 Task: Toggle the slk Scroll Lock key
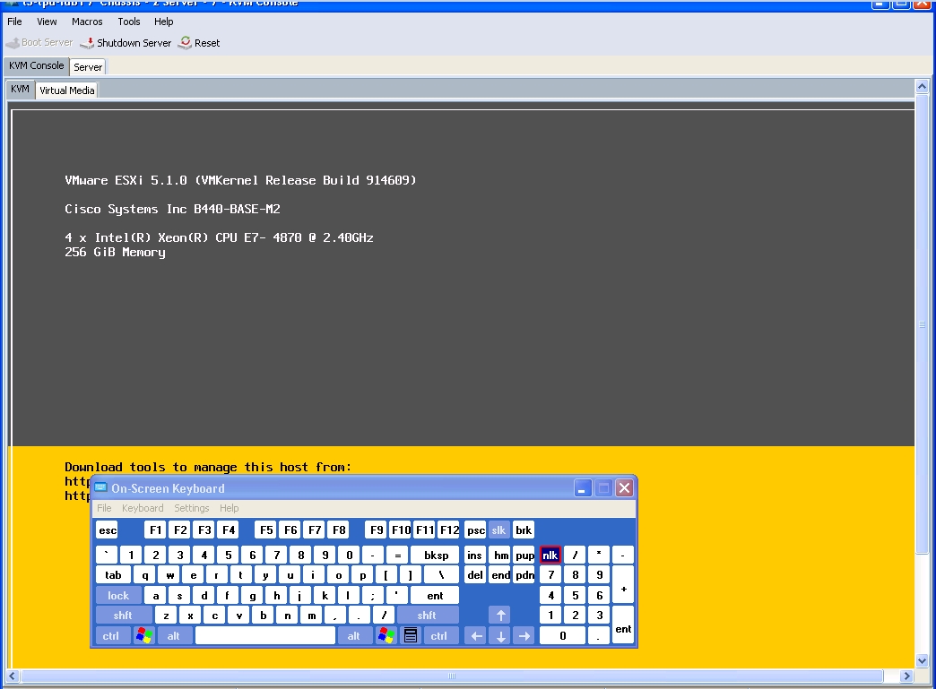(498, 530)
